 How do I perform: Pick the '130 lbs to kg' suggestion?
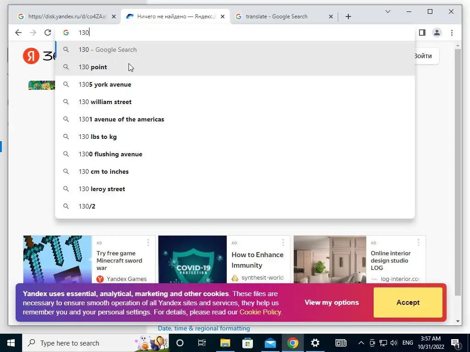235,137
